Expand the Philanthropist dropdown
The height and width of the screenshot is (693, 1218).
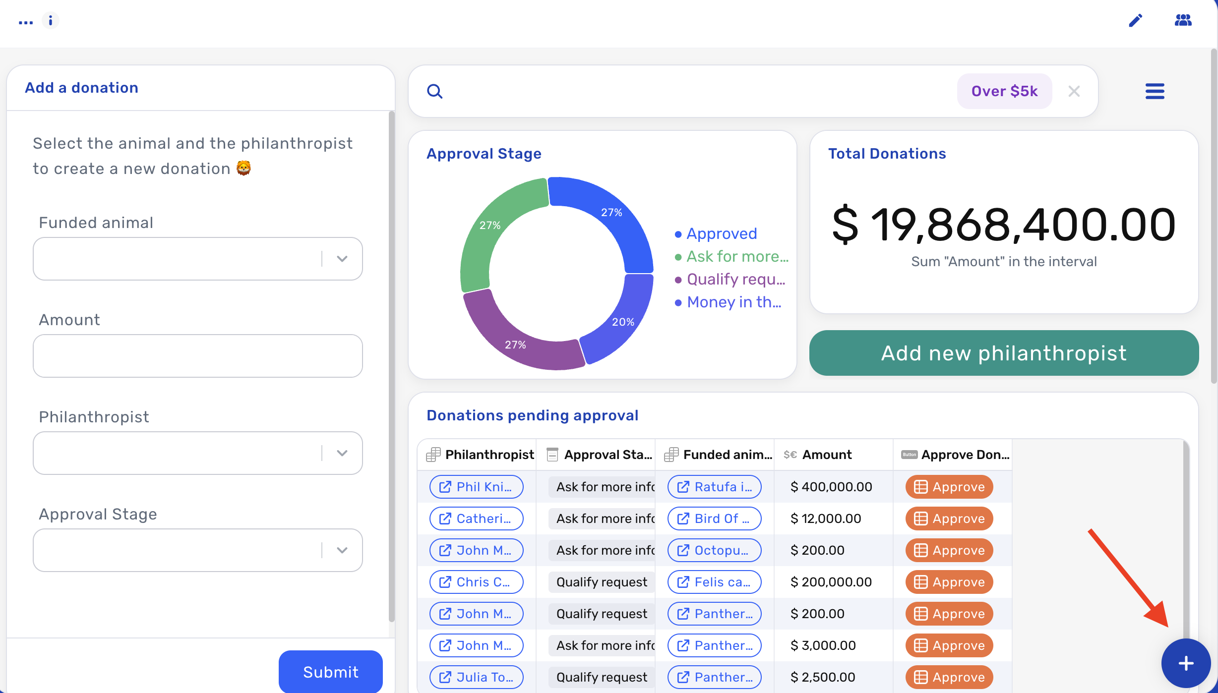tap(197, 453)
